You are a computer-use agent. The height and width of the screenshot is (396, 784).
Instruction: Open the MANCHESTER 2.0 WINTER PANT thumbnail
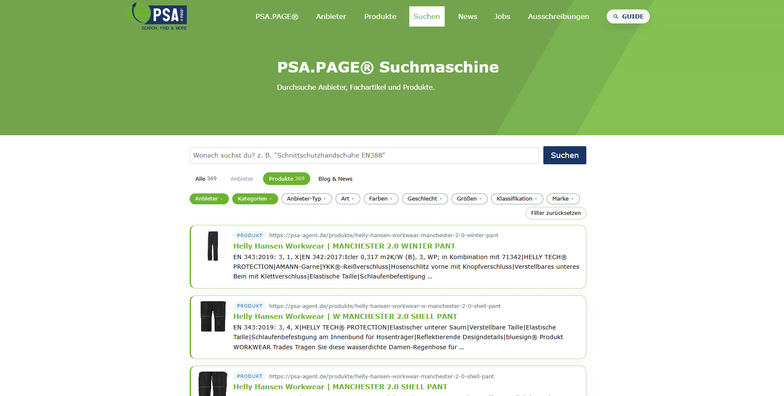212,246
